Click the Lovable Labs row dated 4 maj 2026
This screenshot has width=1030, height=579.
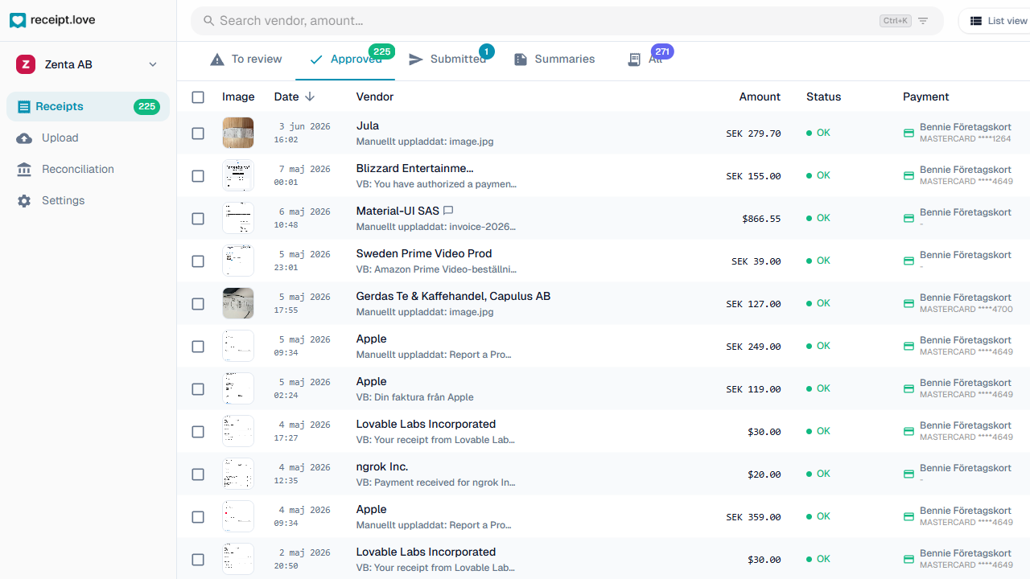604,431
